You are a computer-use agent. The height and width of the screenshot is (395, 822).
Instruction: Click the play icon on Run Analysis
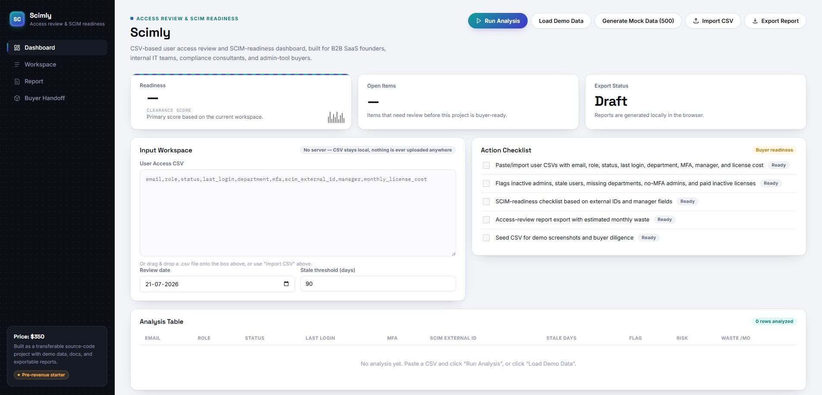tap(479, 21)
